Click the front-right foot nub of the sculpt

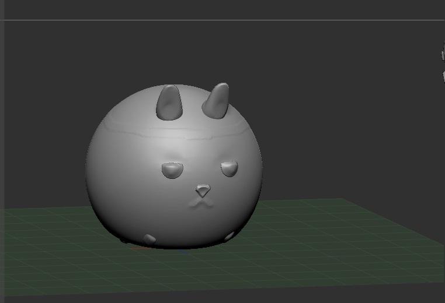(x=229, y=236)
